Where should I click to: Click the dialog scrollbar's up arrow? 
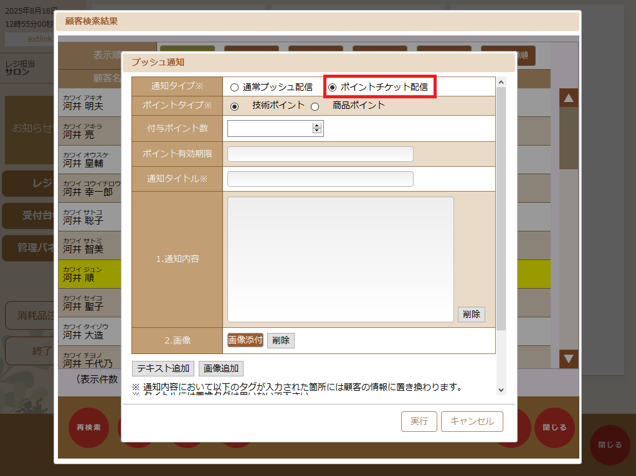[501, 82]
